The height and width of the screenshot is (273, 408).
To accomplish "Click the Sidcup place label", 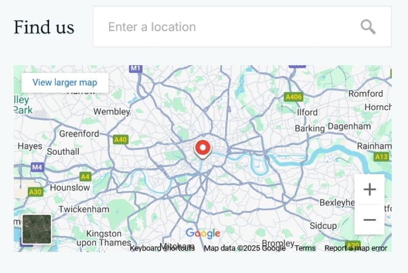I will pyautogui.click(x=323, y=226).
